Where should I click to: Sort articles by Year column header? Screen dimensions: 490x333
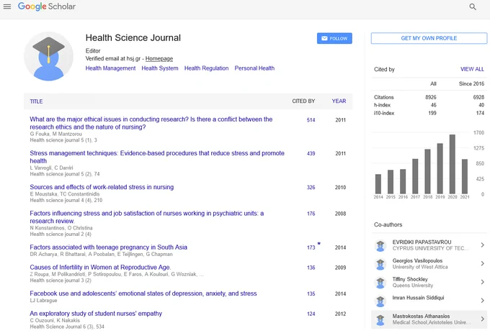339,101
